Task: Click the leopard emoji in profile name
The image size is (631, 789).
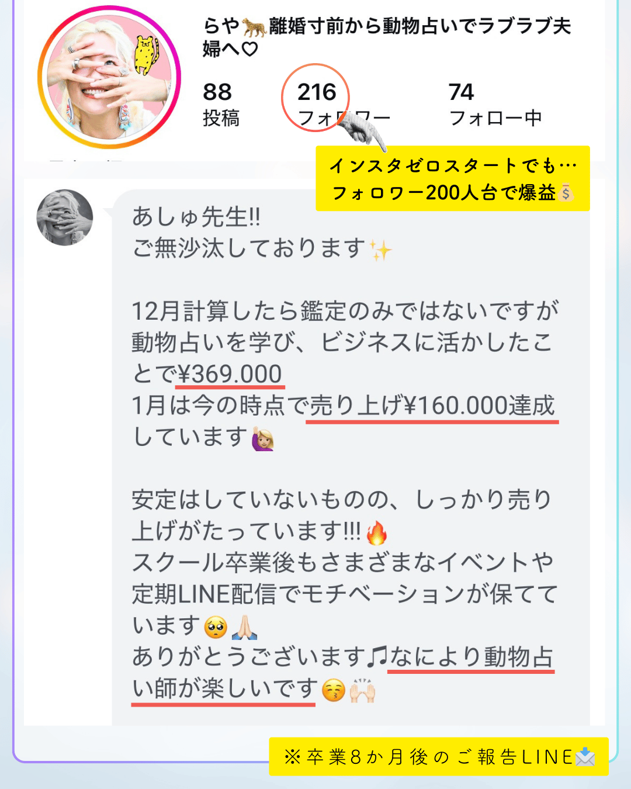Action: (x=254, y=27)
